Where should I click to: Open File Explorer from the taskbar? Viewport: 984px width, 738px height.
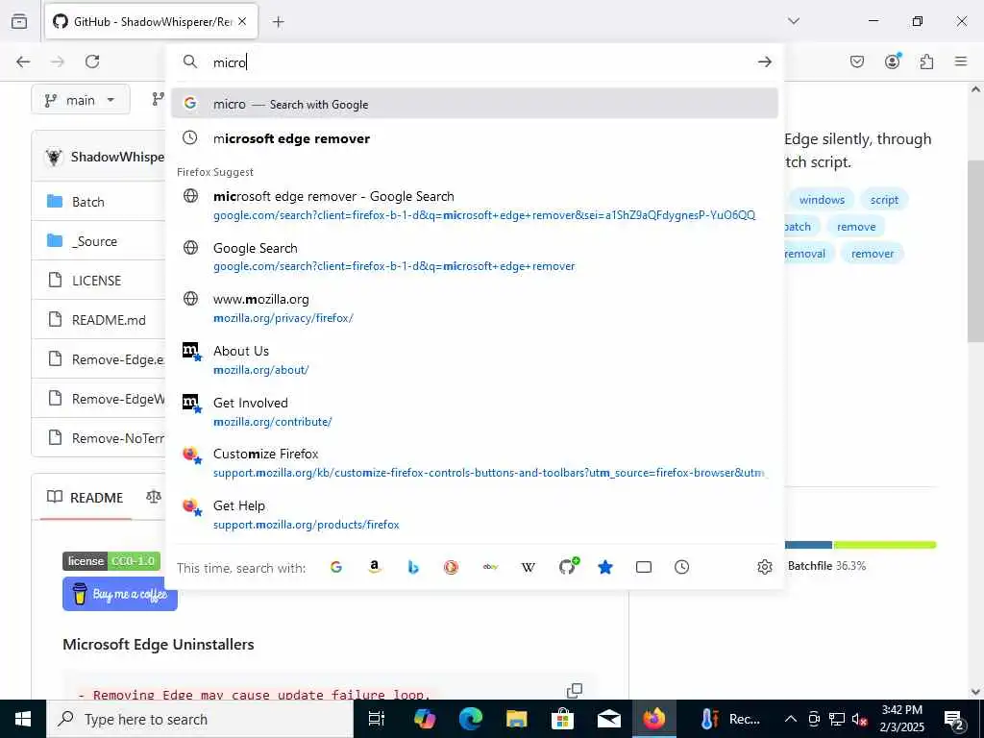[x=516, y=719]
